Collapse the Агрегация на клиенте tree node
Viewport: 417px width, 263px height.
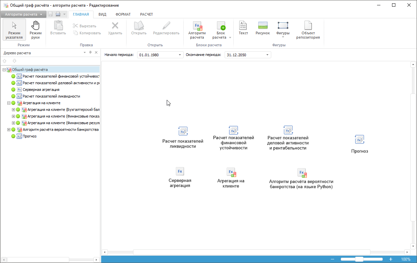coord(9,103)
